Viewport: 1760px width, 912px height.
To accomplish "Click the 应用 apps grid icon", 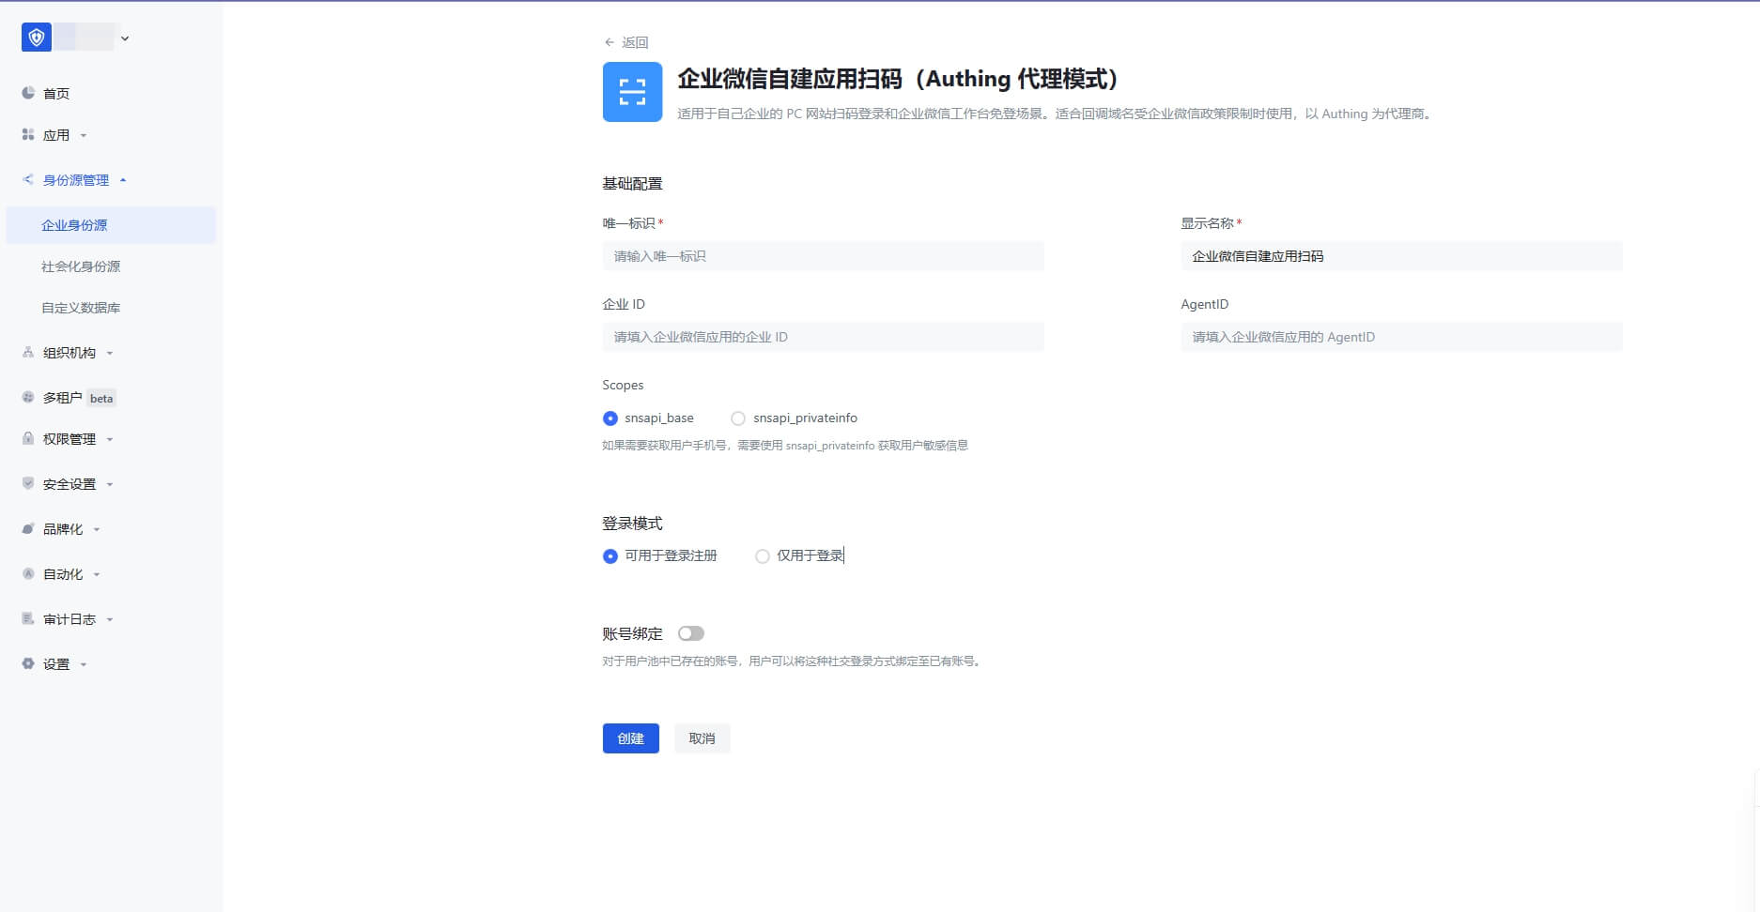I will click(x=28, y=135).
